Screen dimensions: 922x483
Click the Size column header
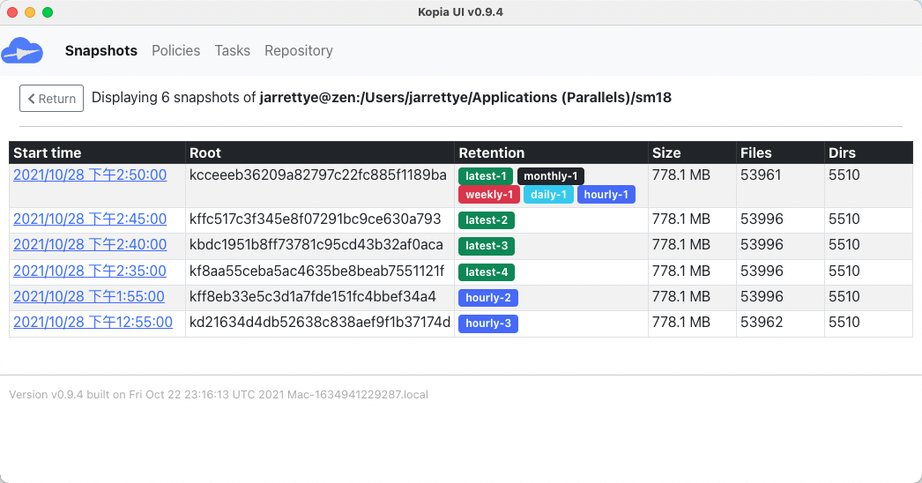[x=666, y=152]
